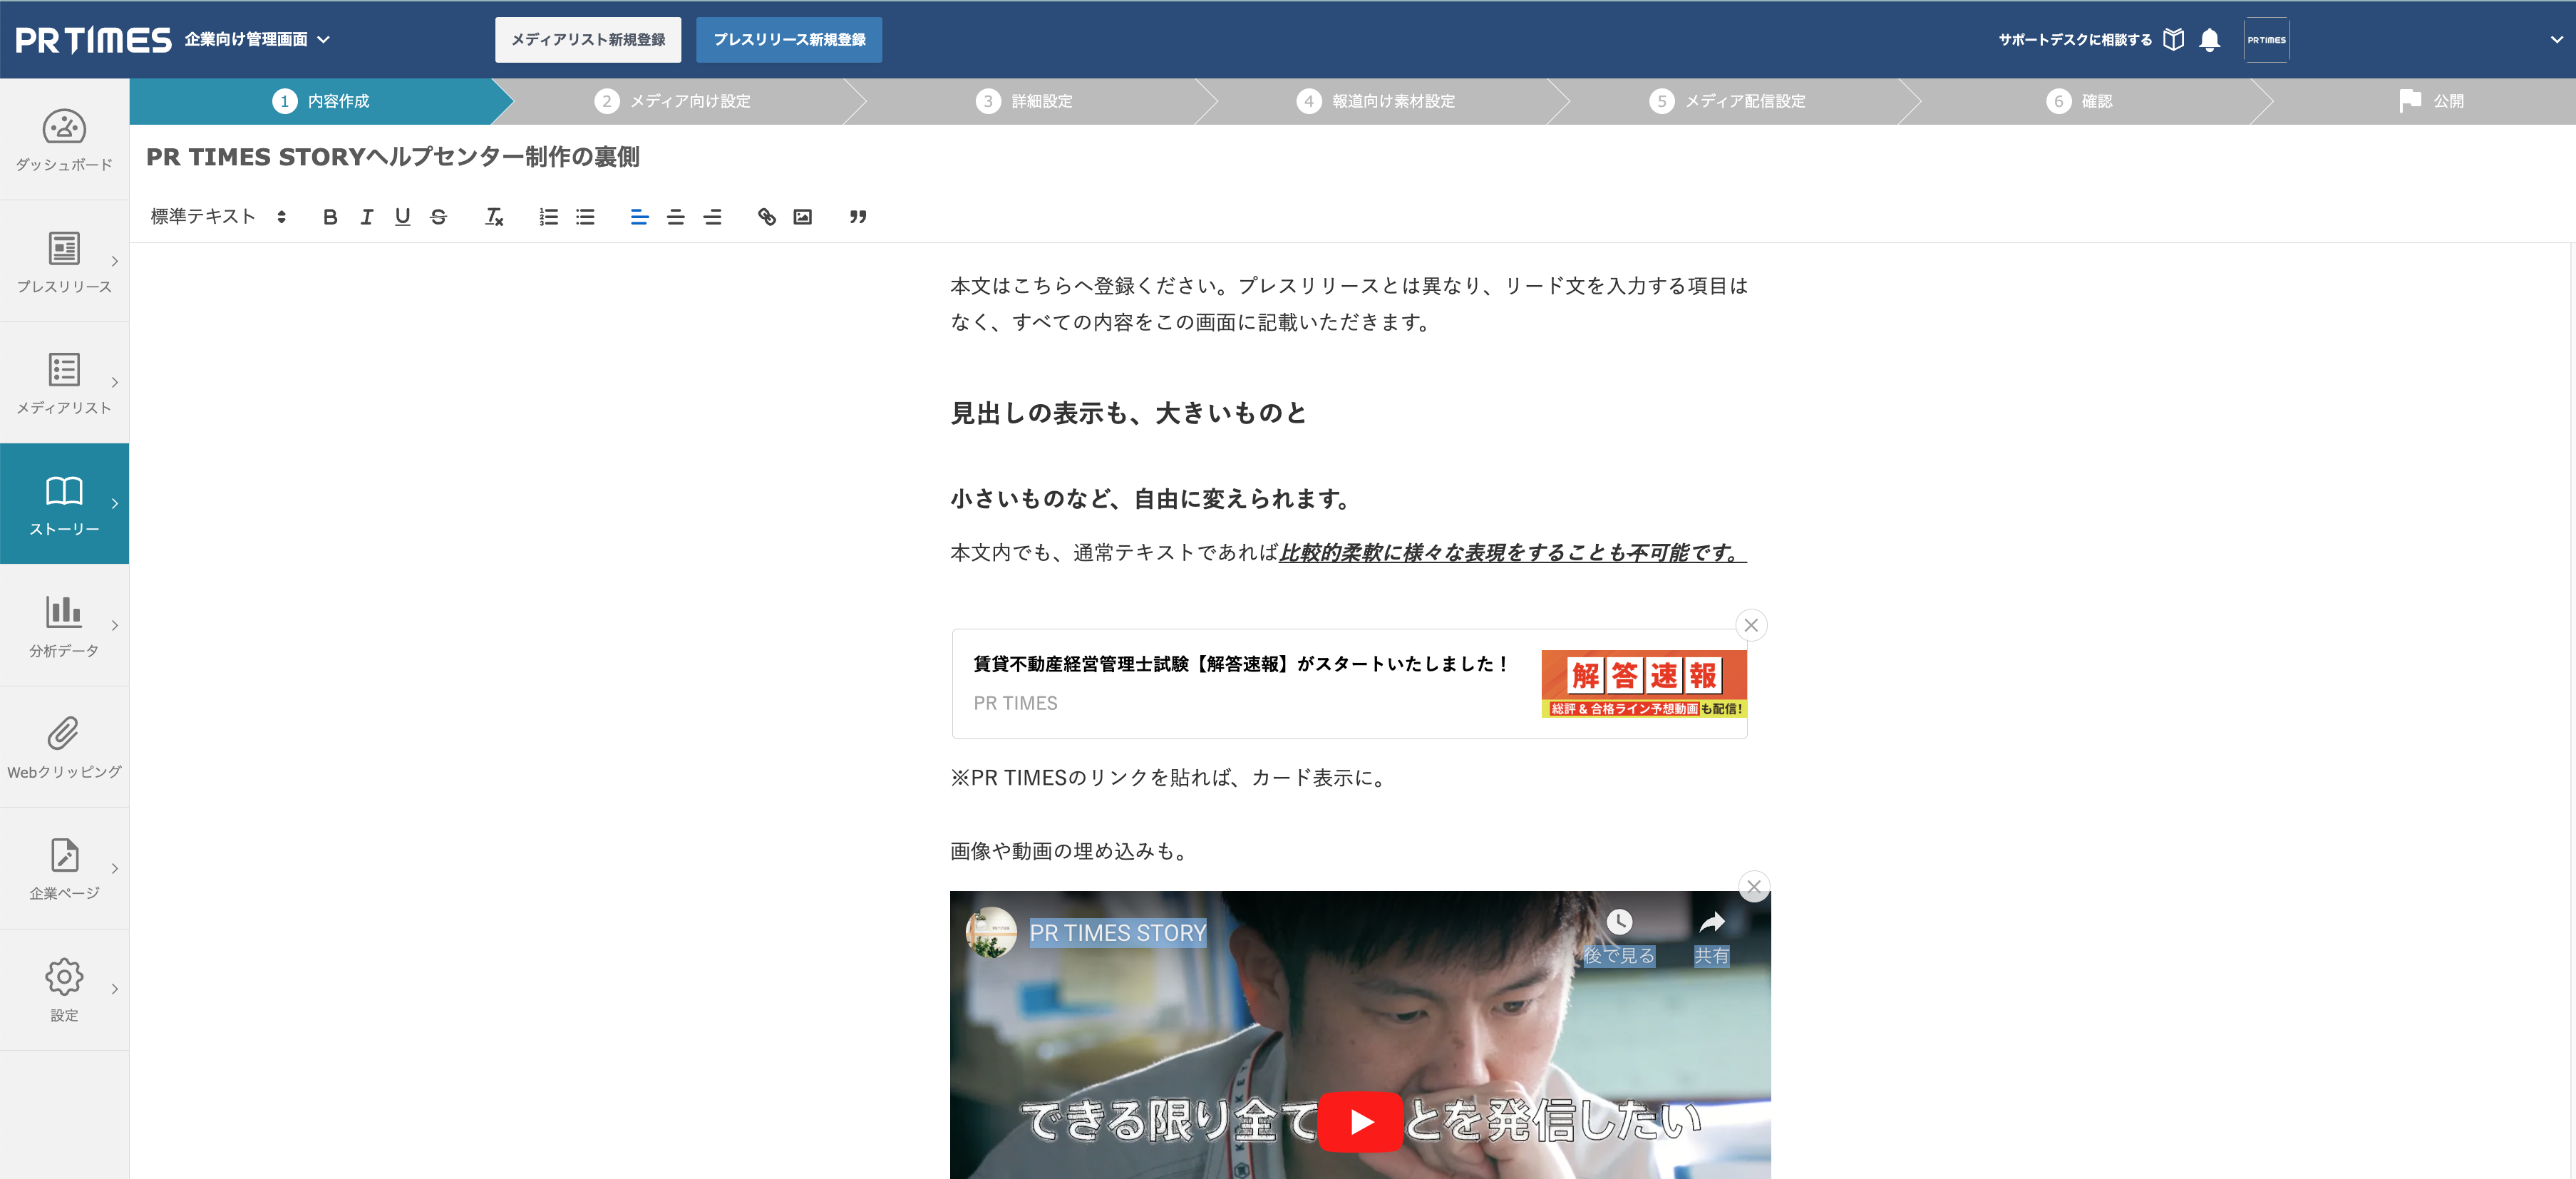Go to step 4 報道向け素材設定
Viewport: 2576px width, 1179px height.
tap(1376, 101)
